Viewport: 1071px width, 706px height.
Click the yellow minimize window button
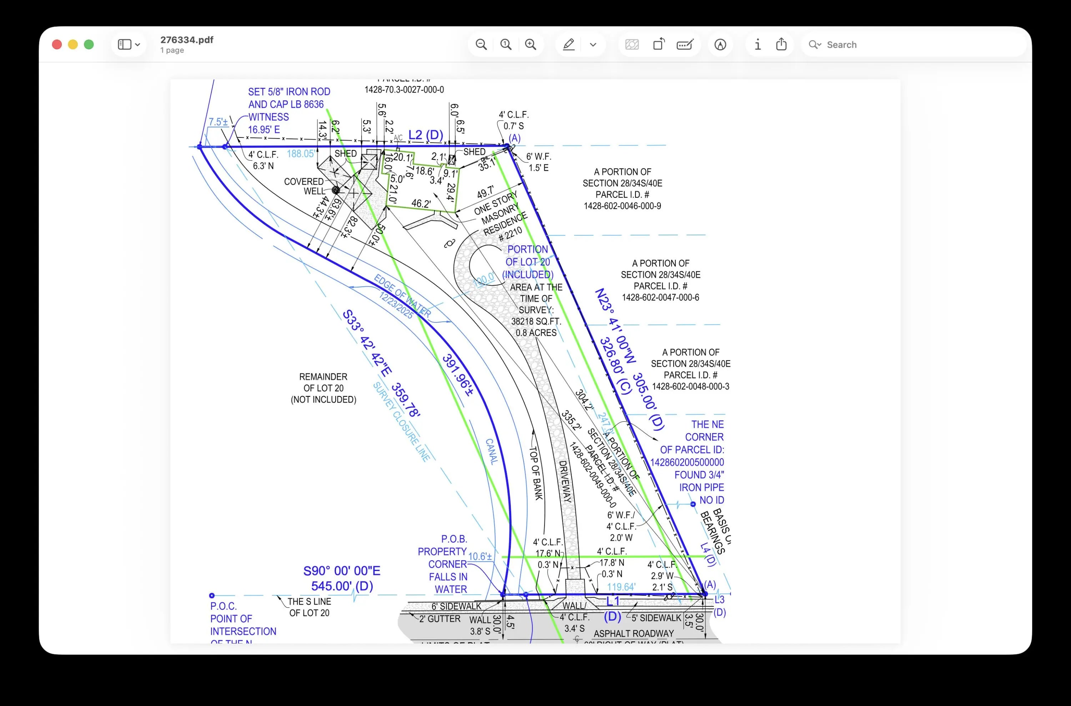pyautogui.click(x=73, y=45)
